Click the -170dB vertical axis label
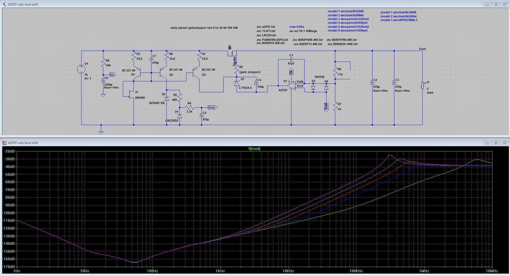Screen dimensions: 510x276 9,267
